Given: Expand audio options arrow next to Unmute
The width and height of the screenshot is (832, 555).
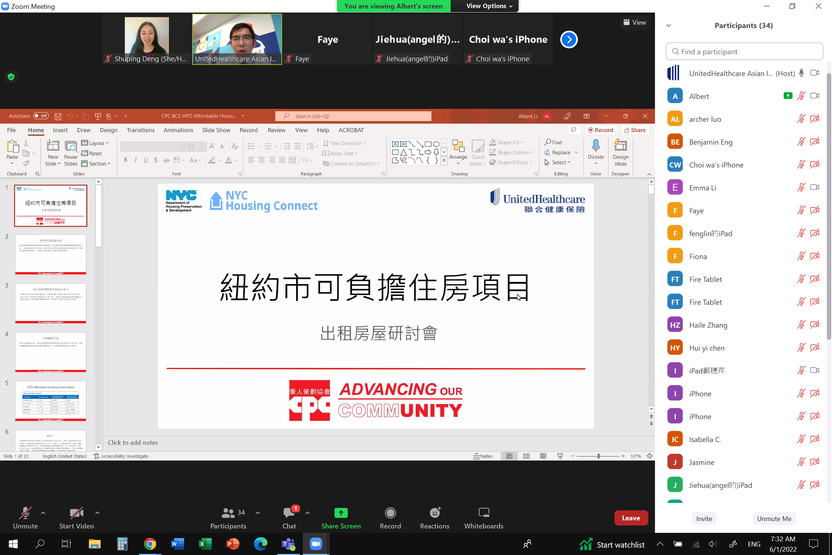Looking at the screenshot, I should coord(43,513).
